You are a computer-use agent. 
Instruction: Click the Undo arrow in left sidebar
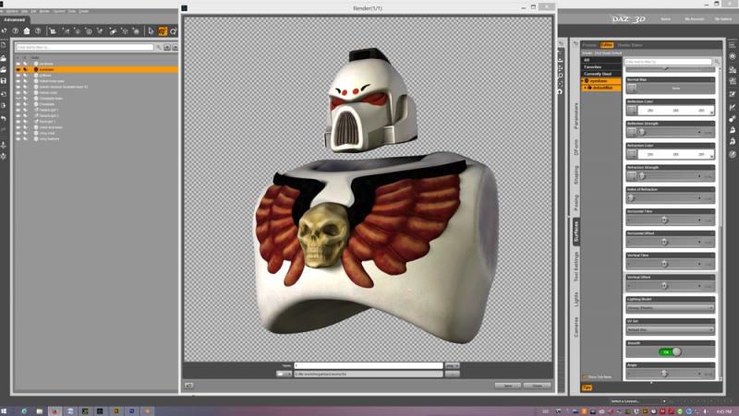pos(4,119)
